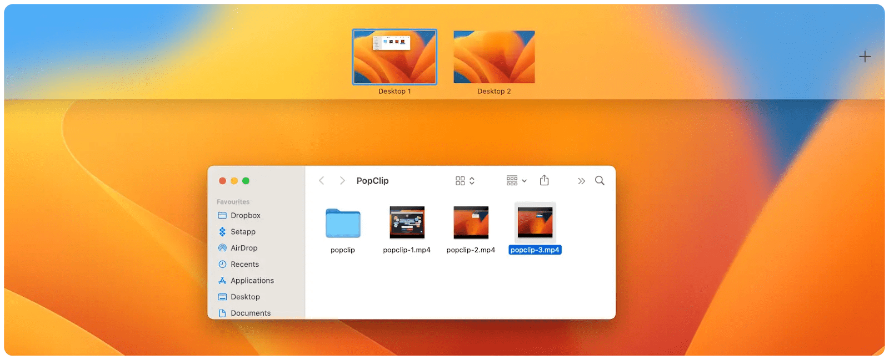This screenshot has height=360, width=889.
Task: Switch to the Desktop 2 space thumbnail
Action: 494,57
